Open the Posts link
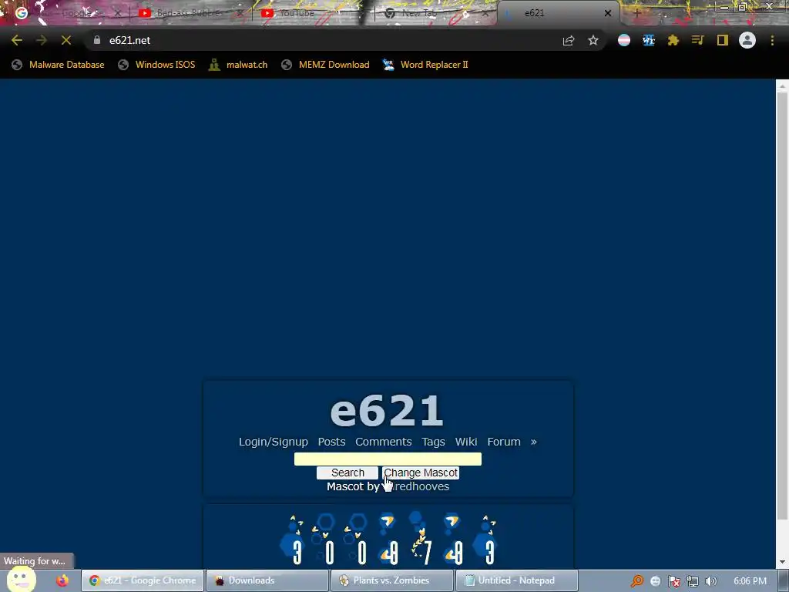The width and height of the screenshot is (789, 592). pos(331,442)
